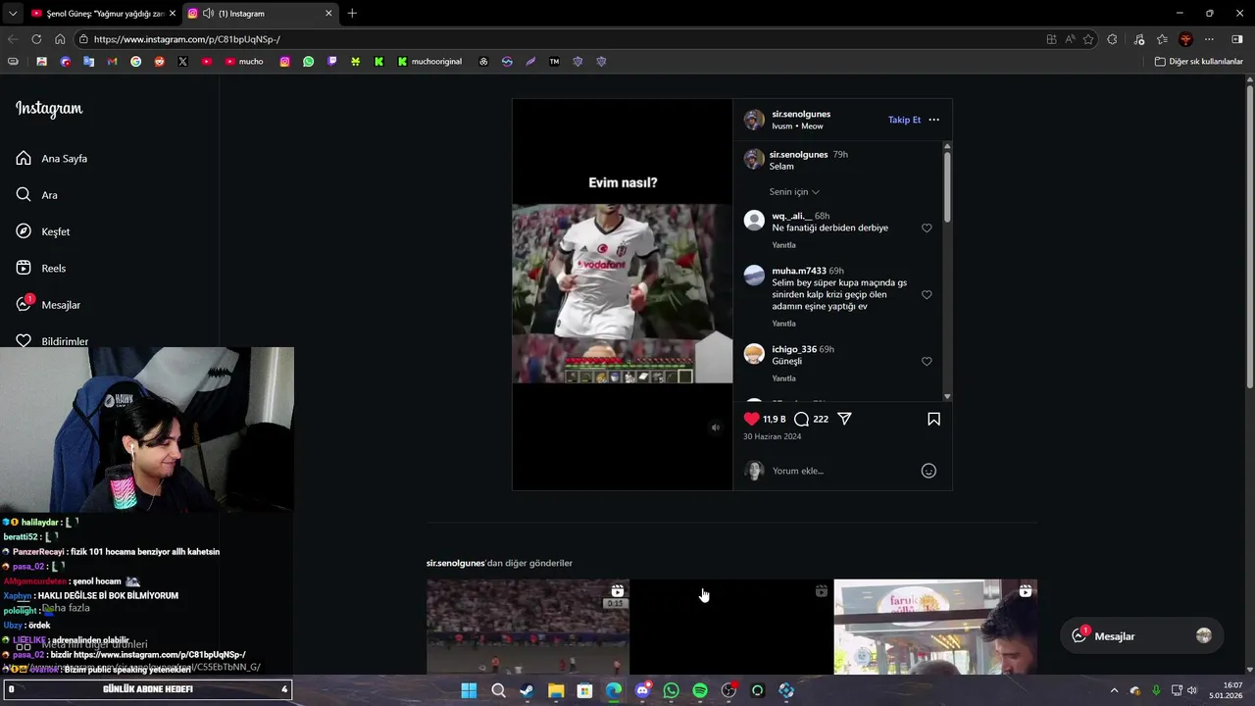Open Ara search in the Instagram sidebar
The height and width of the screenshot is (706, 1255).
point(36,195)
